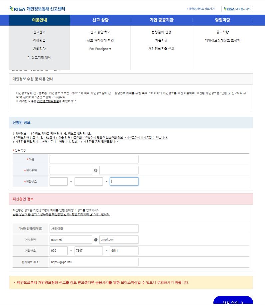The image size is (265, 306).
Task: Click respondent phone field with 7847
Action: point(89,251)
